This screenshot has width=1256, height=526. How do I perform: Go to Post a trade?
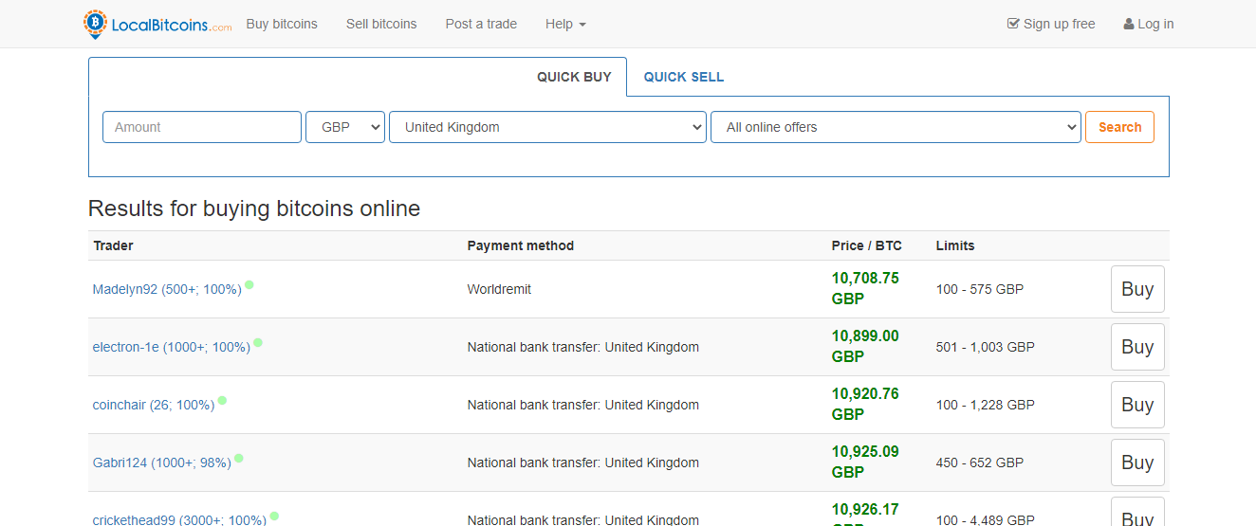tap(481, 24)
